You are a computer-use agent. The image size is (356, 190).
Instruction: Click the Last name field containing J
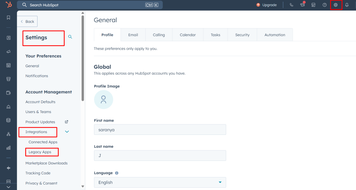pos(160,156)
